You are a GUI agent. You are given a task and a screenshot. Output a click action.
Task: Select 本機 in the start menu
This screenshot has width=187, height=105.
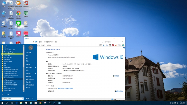click(x=27, y=70)
